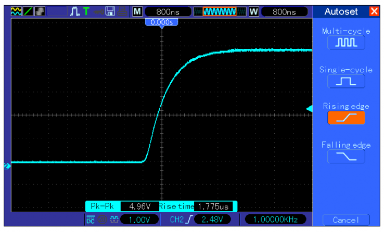Click the trigger level arrow on right edge
The height and width of the screenshot is (232, 384).
(x=309, y=108)
